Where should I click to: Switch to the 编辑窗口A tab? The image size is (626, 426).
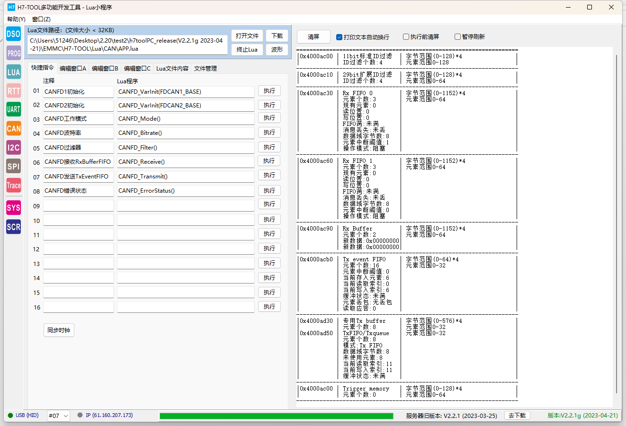pos(73,68)
